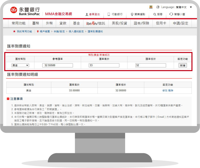Click the search magnifier icon
The image size is (200, 168).
tap(155, 14)
